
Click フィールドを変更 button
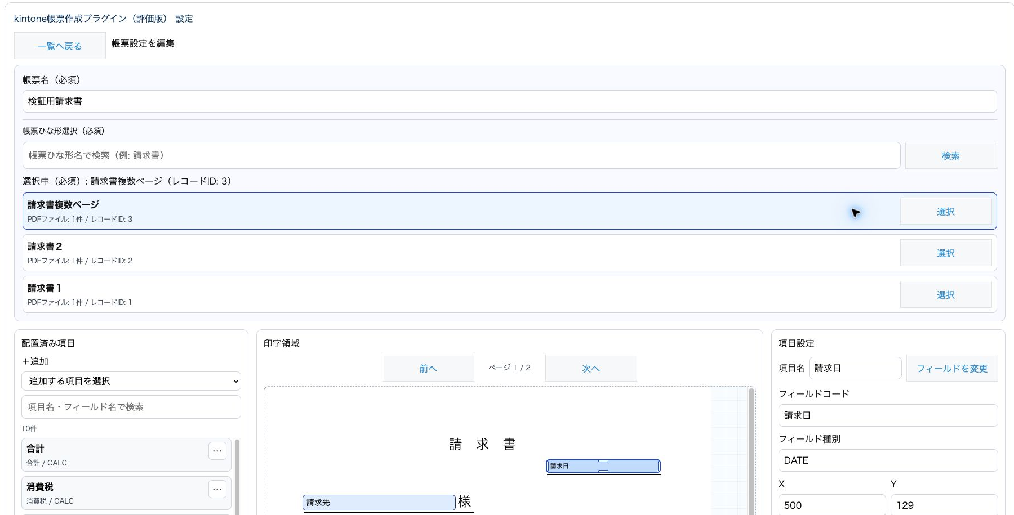[x=952, y=368]
